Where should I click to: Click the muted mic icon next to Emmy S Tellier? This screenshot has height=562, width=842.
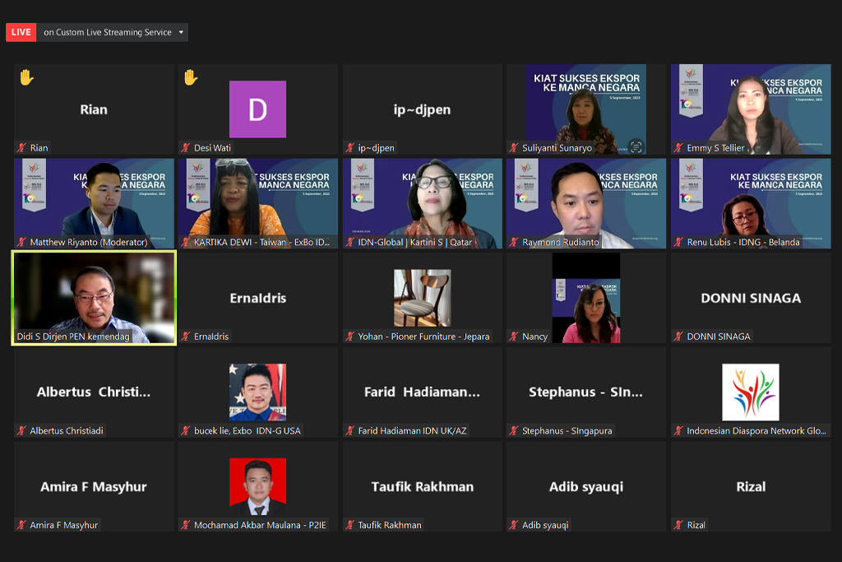pyautogui.click(x=679, y=148)
